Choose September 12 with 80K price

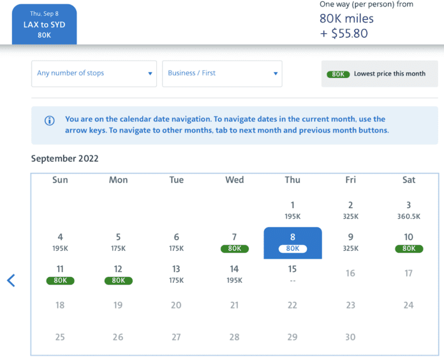[x=118, y=274]
